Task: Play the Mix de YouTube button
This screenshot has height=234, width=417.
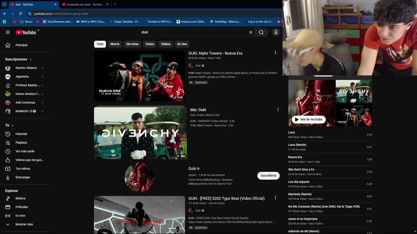Action: click(x=309, y=119)
